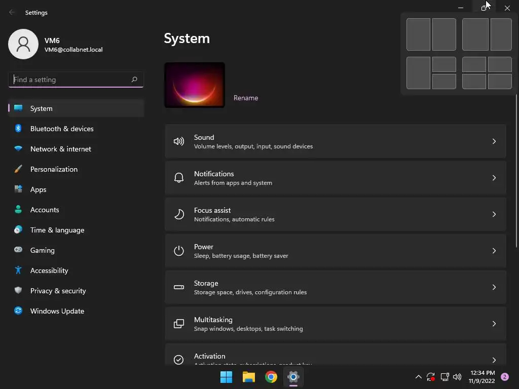
Task: Open File Explorer from the taskbar
Action: click(x=248, y=377)
